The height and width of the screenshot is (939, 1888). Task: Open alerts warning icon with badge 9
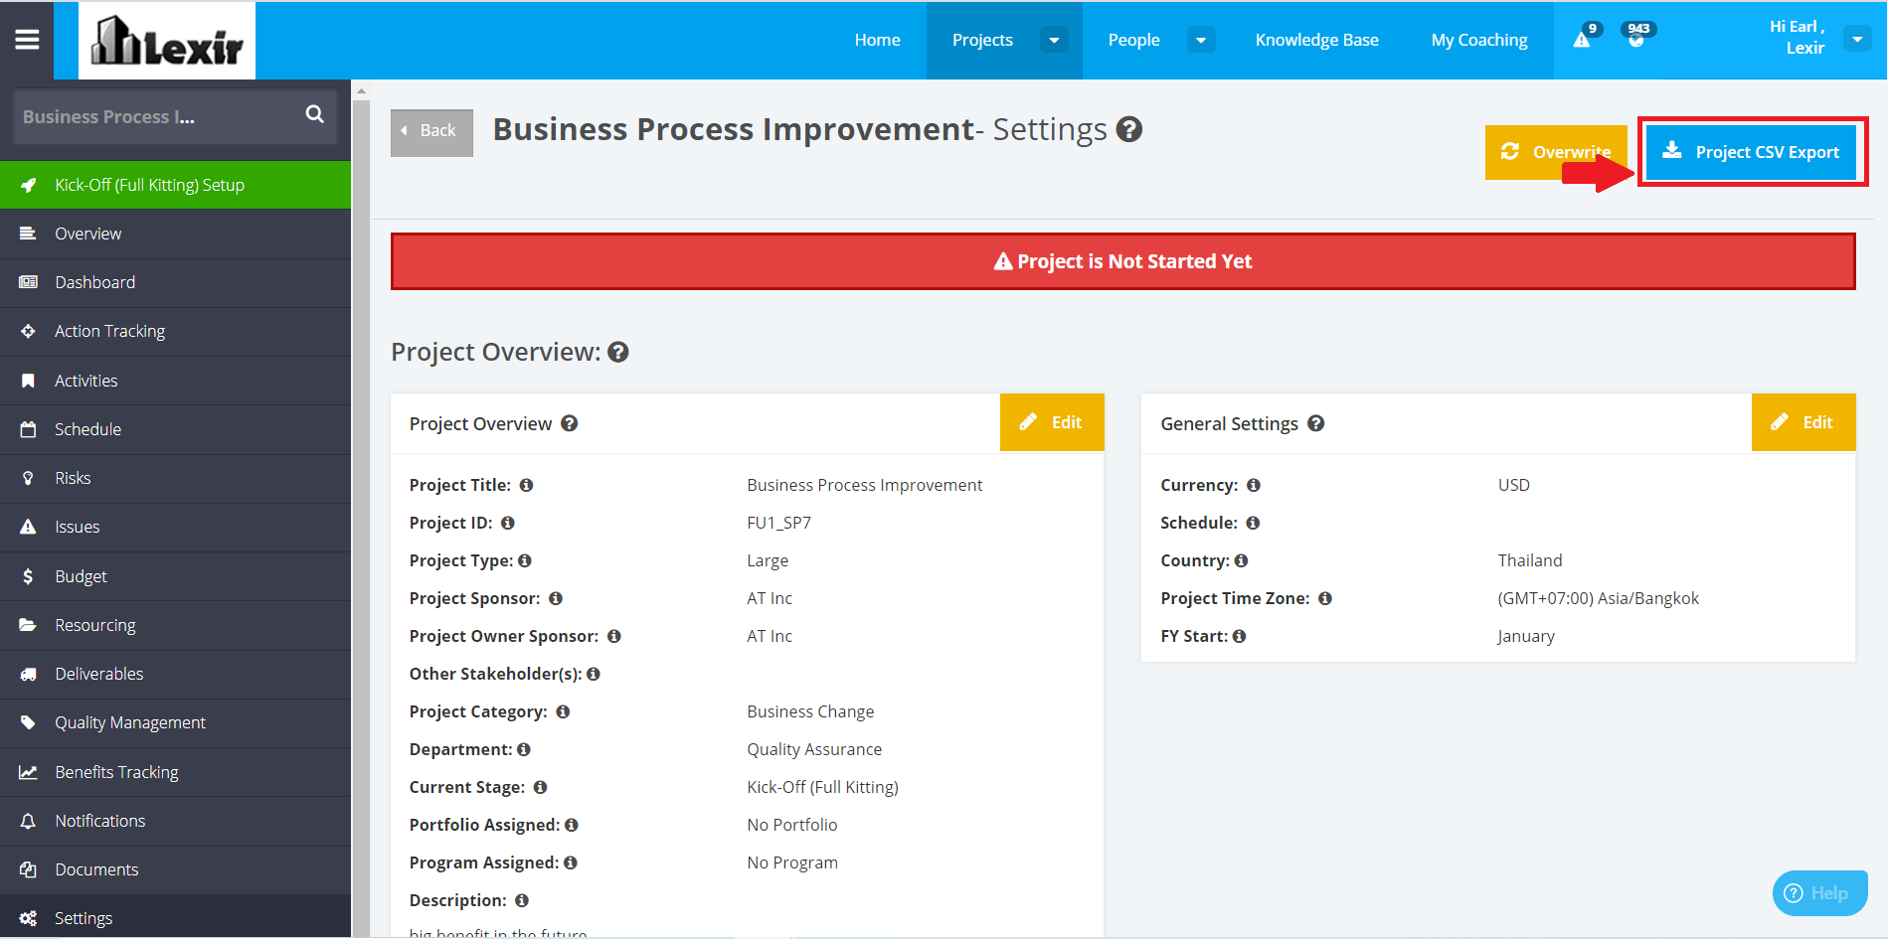click(x=1582, y=40)
